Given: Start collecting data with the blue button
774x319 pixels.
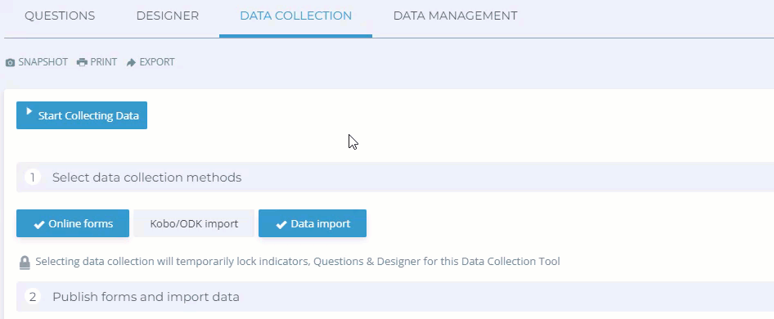Looking at the screenshot, I should 82,115.
